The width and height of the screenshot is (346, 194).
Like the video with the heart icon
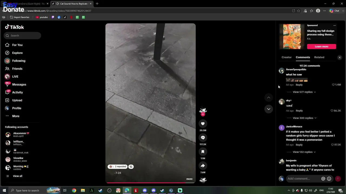203,124
